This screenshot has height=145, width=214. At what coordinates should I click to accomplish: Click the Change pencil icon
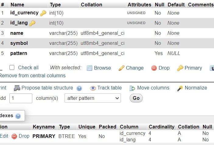121,68
